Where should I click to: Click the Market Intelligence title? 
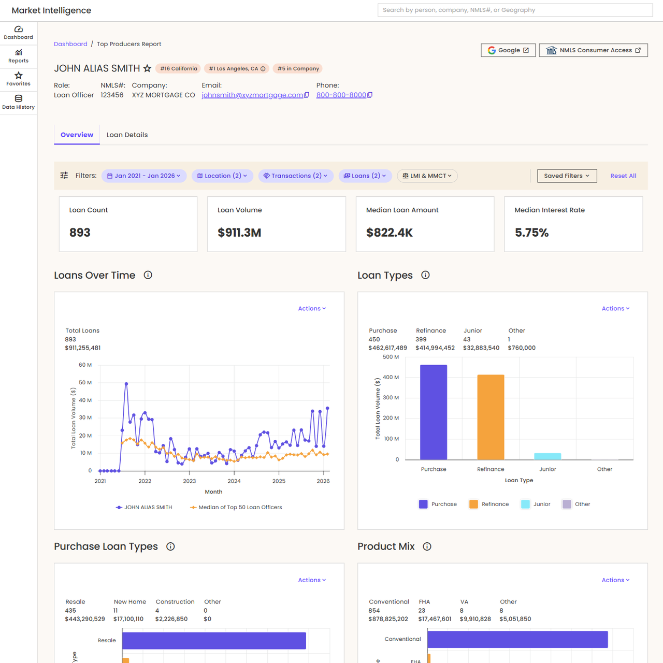(x=51, y=10)
